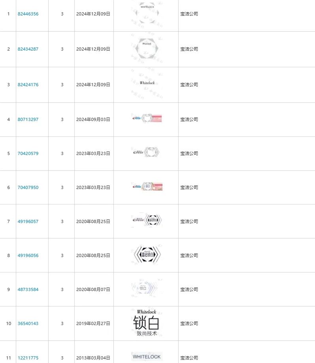This screenshot has height=363, width=315.
Task: Open black hexagon logo thumbnail in row 8
Action: pos(146,254)
